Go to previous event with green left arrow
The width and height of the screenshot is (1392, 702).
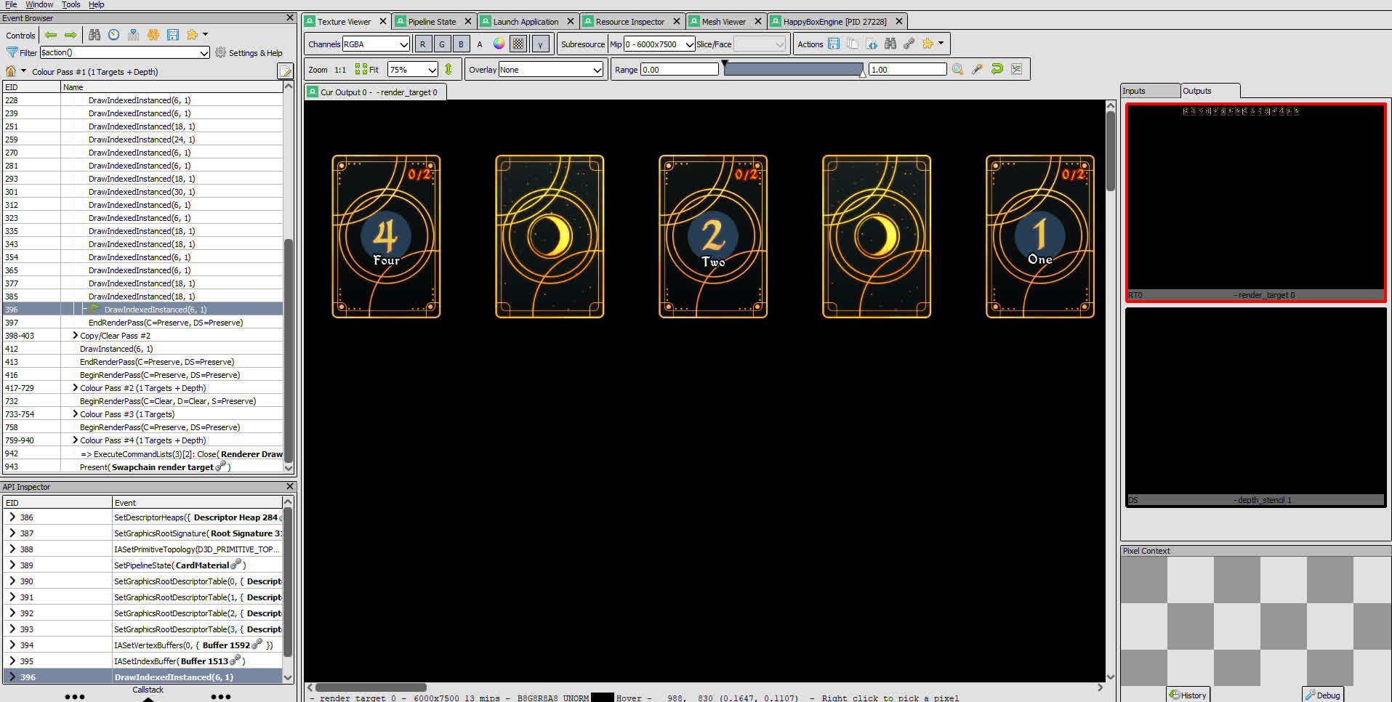click(x=51, y=35)
